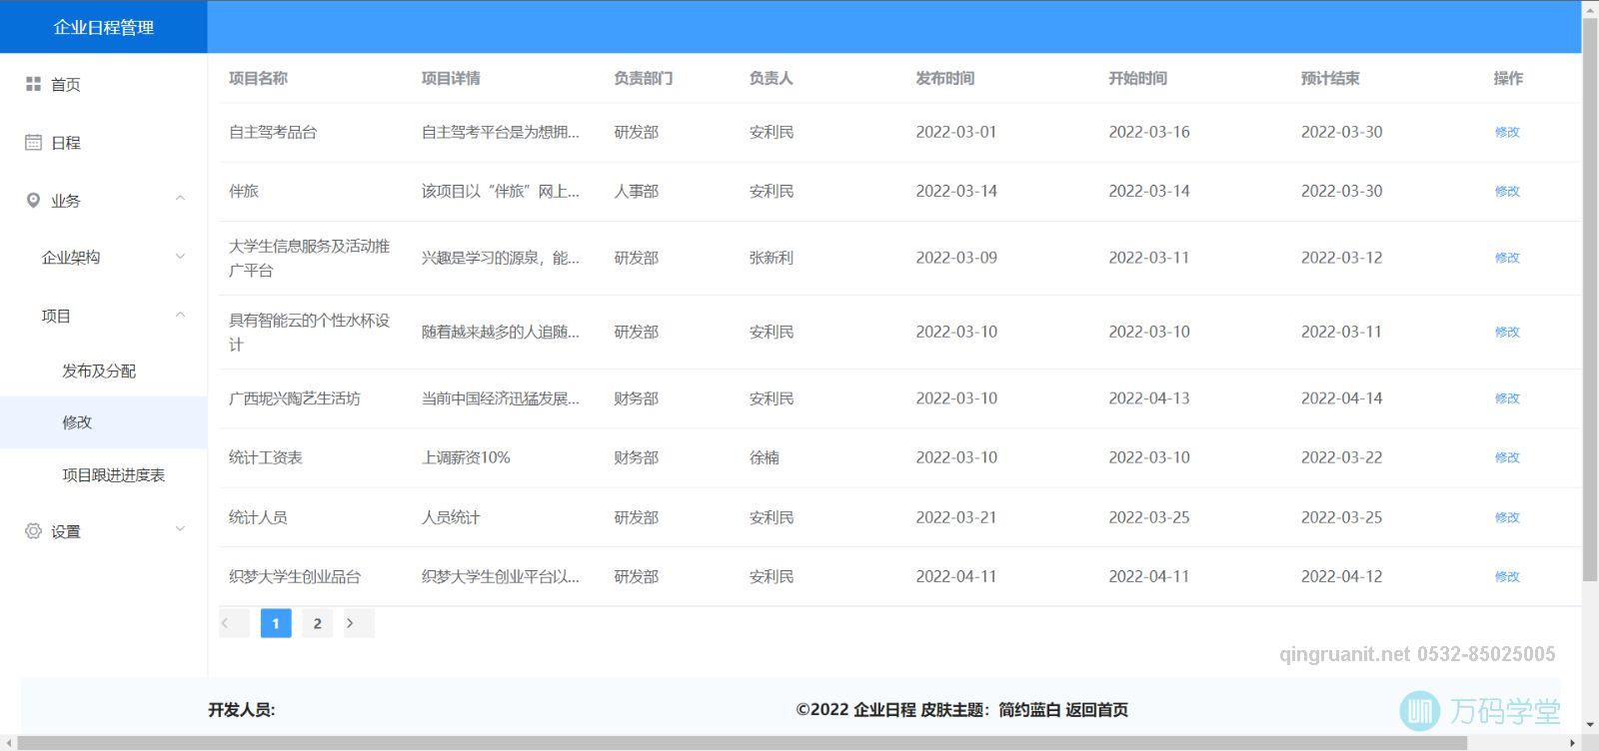Click 修改 for 织梦大学生创业品台
1599x751 pixels.
(x=1507, y=576)
